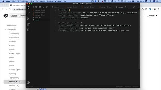This screenshot has height=90, width=161.
Task: Open the Manage gear in the activity bar
Action: 28,83
